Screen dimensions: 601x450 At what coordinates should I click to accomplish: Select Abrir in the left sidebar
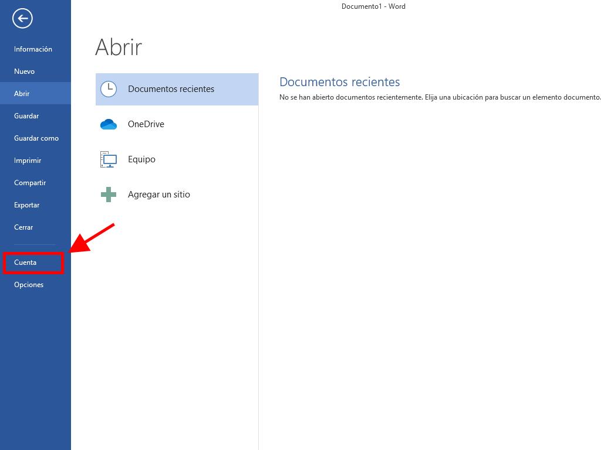[x=22, y=94]
